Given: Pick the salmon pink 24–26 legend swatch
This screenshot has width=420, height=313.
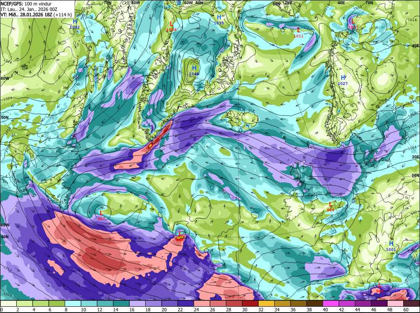Looking at the screenshot, I should coord(202,303).
